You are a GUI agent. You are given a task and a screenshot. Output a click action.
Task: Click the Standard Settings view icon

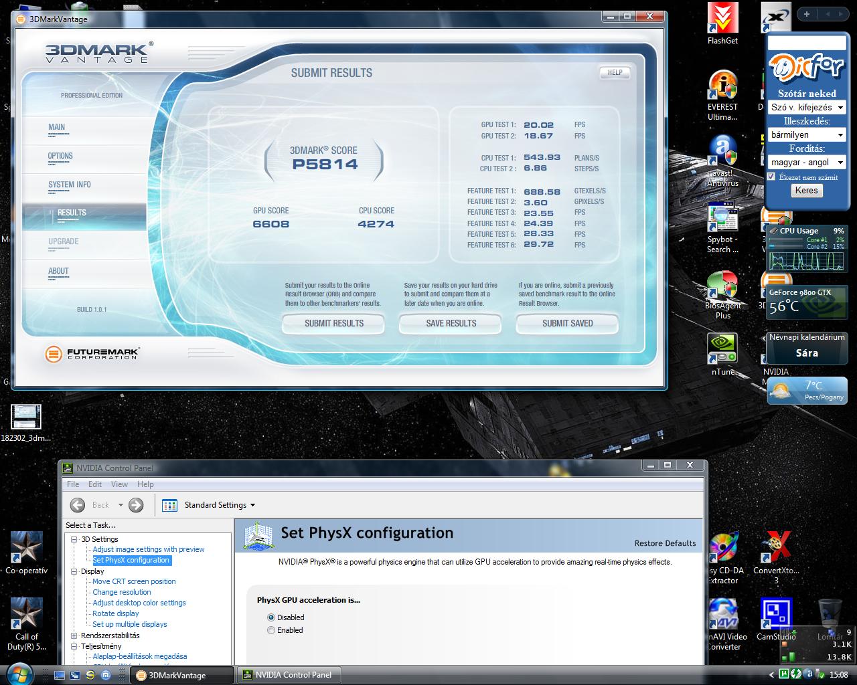pos(169,505)
